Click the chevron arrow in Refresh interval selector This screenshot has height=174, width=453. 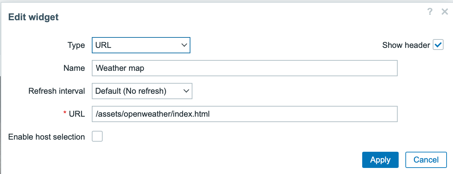186,91
